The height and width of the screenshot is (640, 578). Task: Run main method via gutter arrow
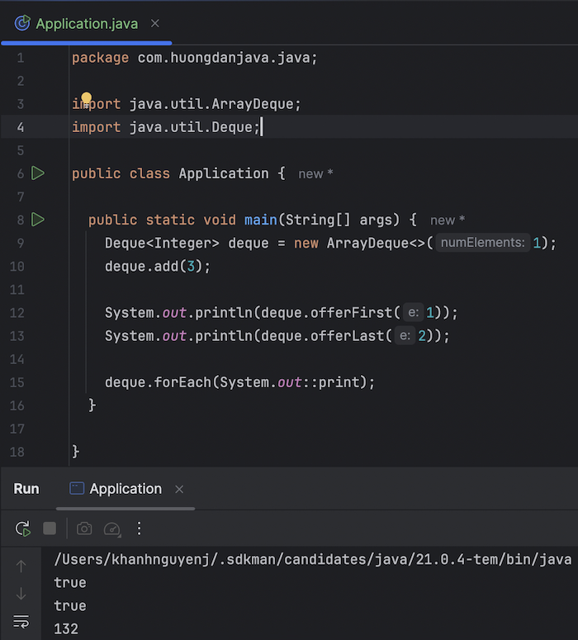tap(37, 220)
